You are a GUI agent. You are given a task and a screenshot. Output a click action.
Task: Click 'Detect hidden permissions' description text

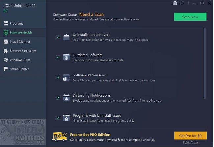[x=114, y=81]
